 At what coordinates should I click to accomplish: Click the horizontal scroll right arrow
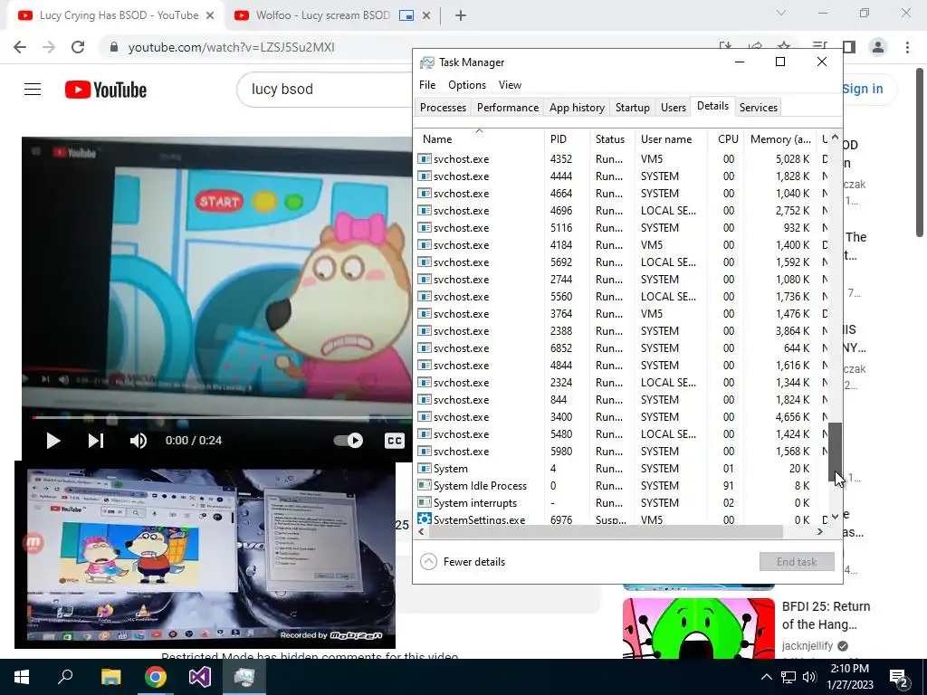click(x=820, y=532)
